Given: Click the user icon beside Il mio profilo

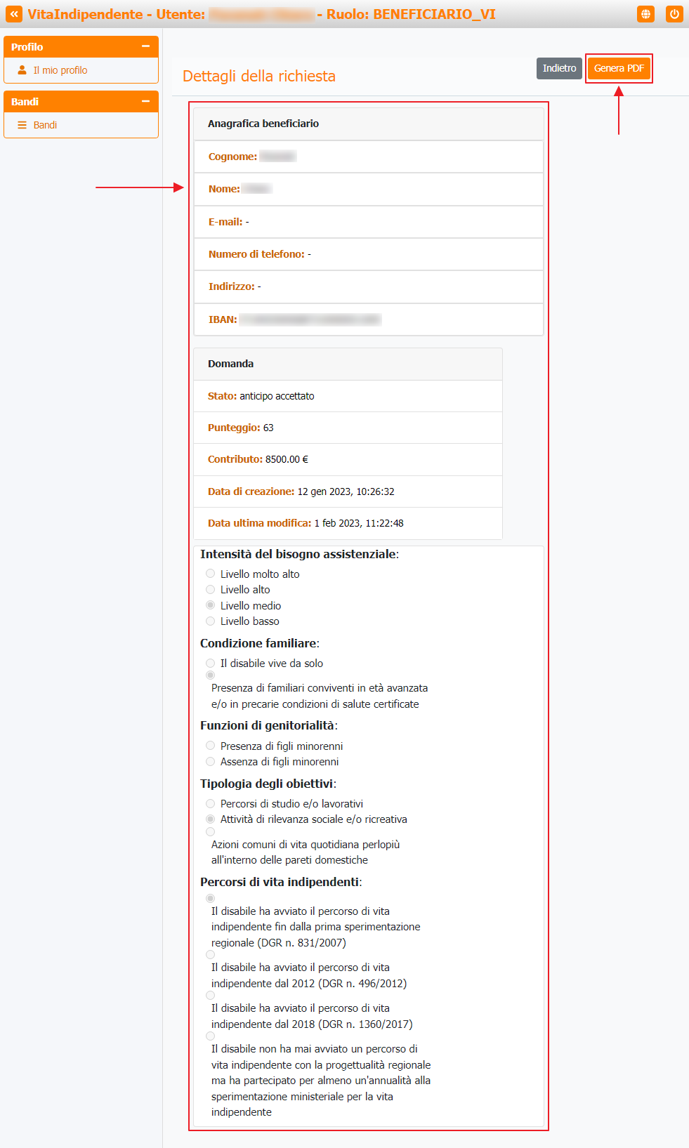Looking at the screenshot, I should click(x=22, y=70).
